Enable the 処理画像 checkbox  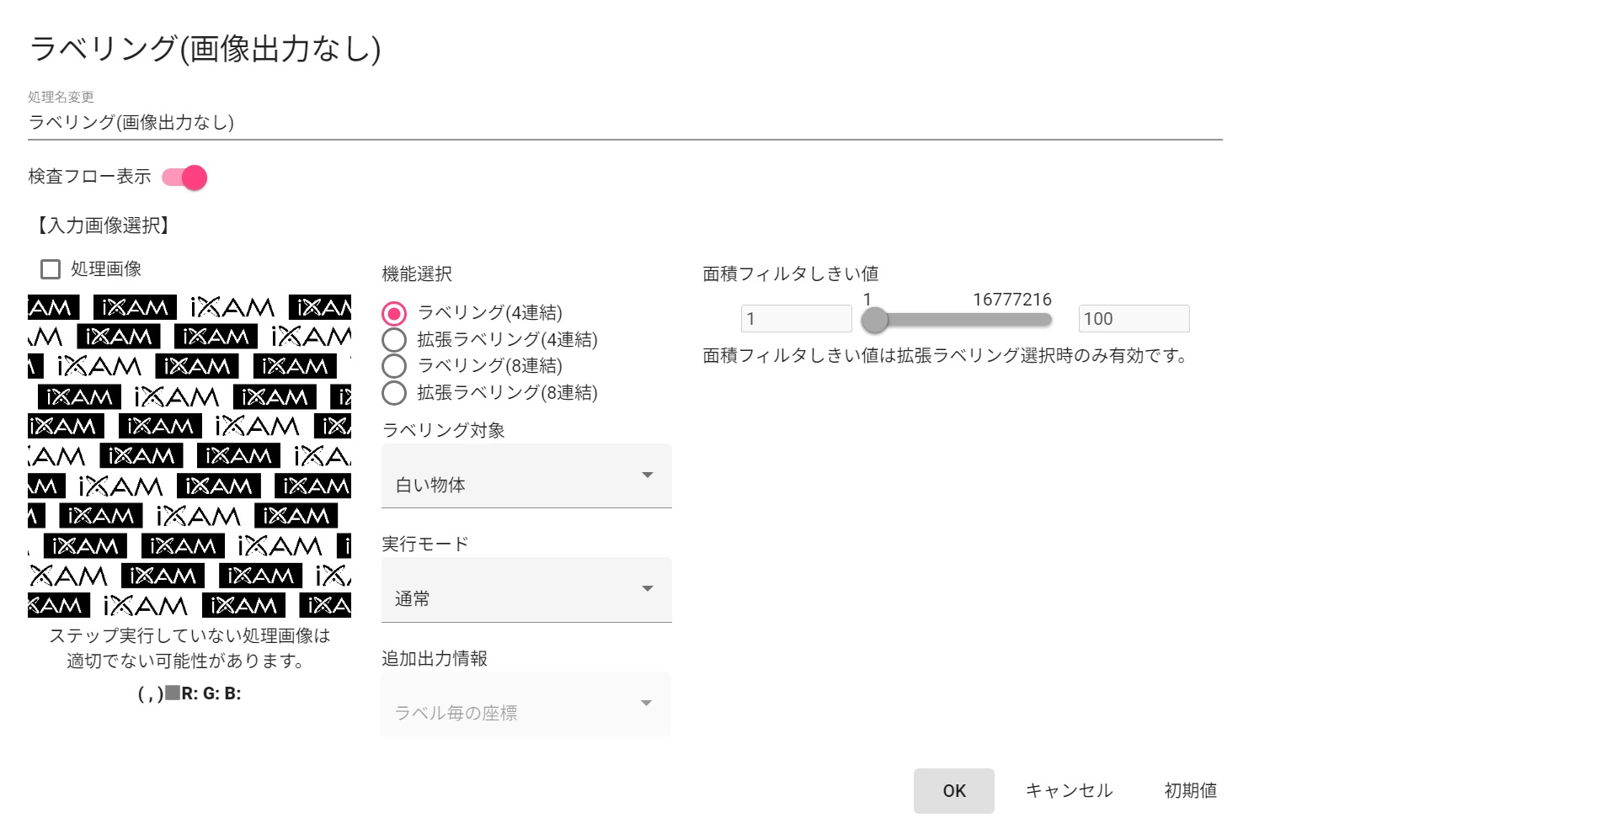click(51, 269)
